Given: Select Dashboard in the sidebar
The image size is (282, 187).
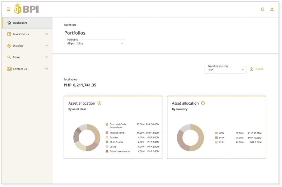Looking at the screenshot, I should click(20, 23).
